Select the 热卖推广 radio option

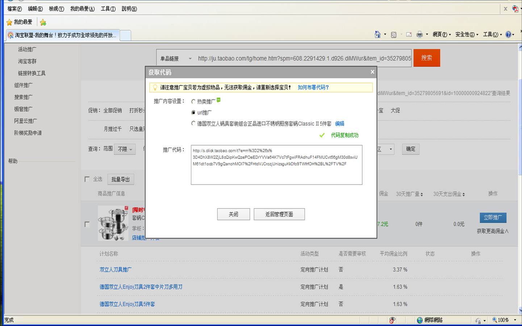[193, 102]
